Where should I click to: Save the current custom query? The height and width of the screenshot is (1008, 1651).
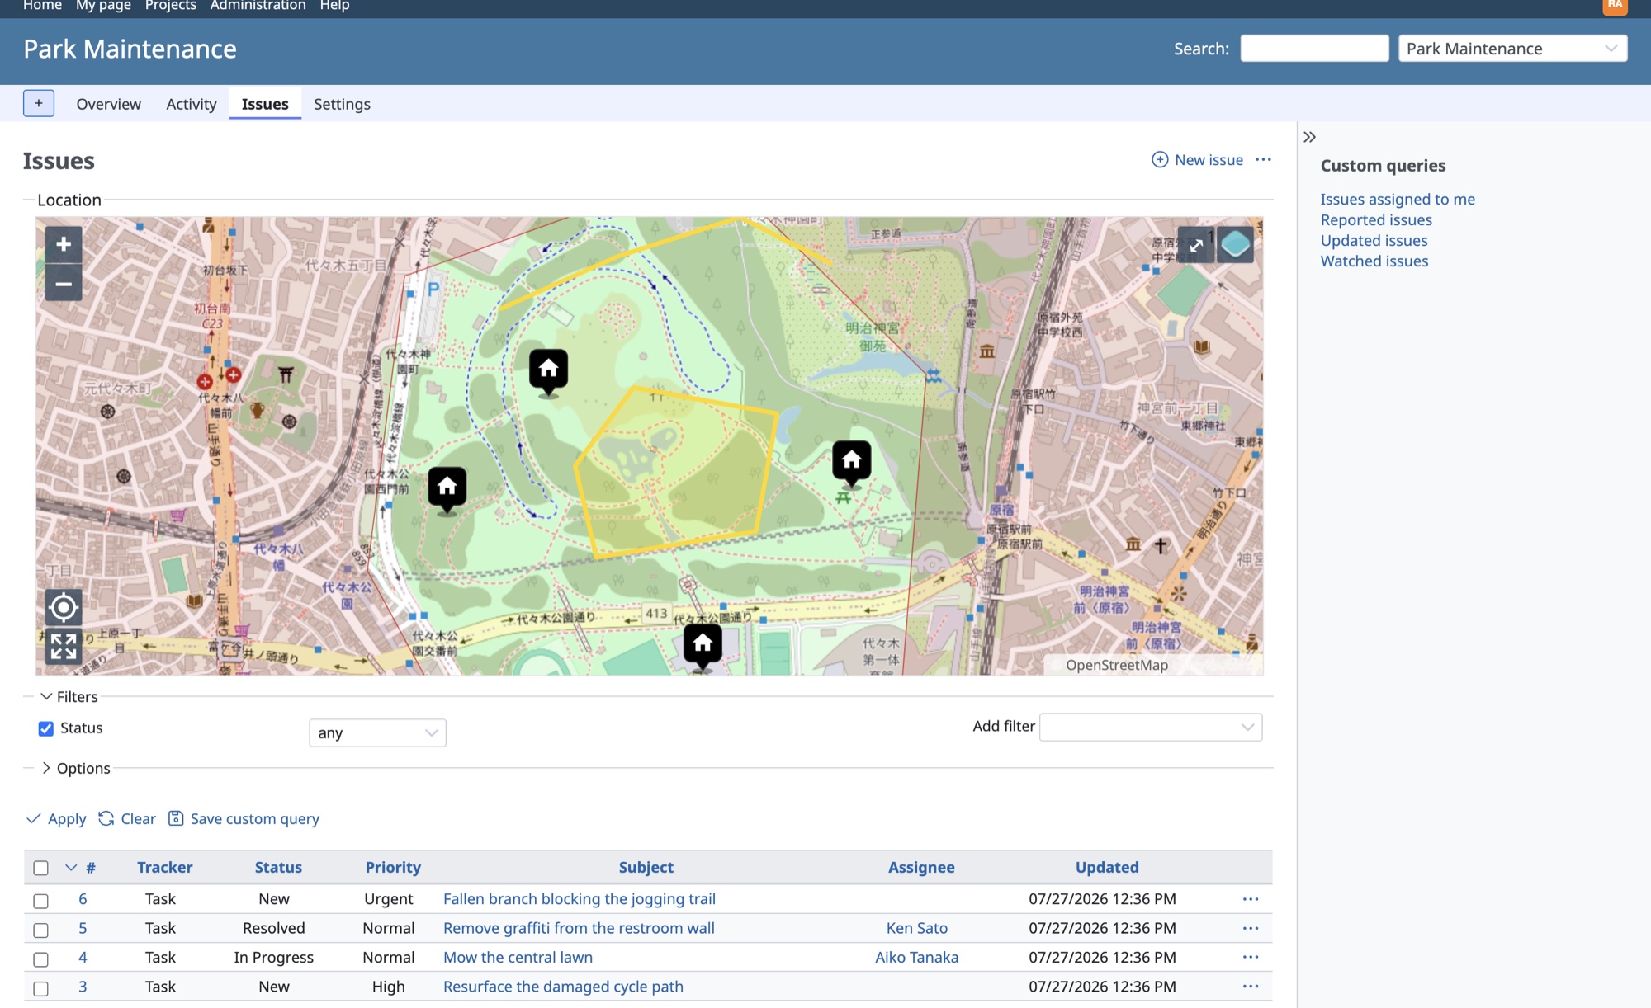pos(244,819)
